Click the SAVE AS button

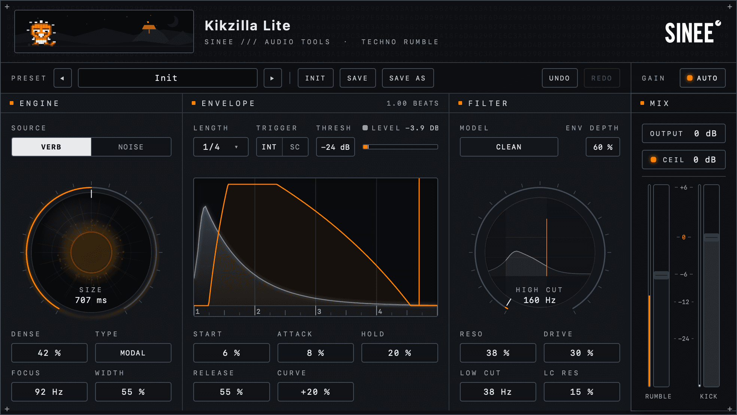(x=408, y=78)
